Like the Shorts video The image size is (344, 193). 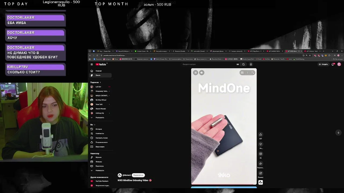tap(260, 135)
